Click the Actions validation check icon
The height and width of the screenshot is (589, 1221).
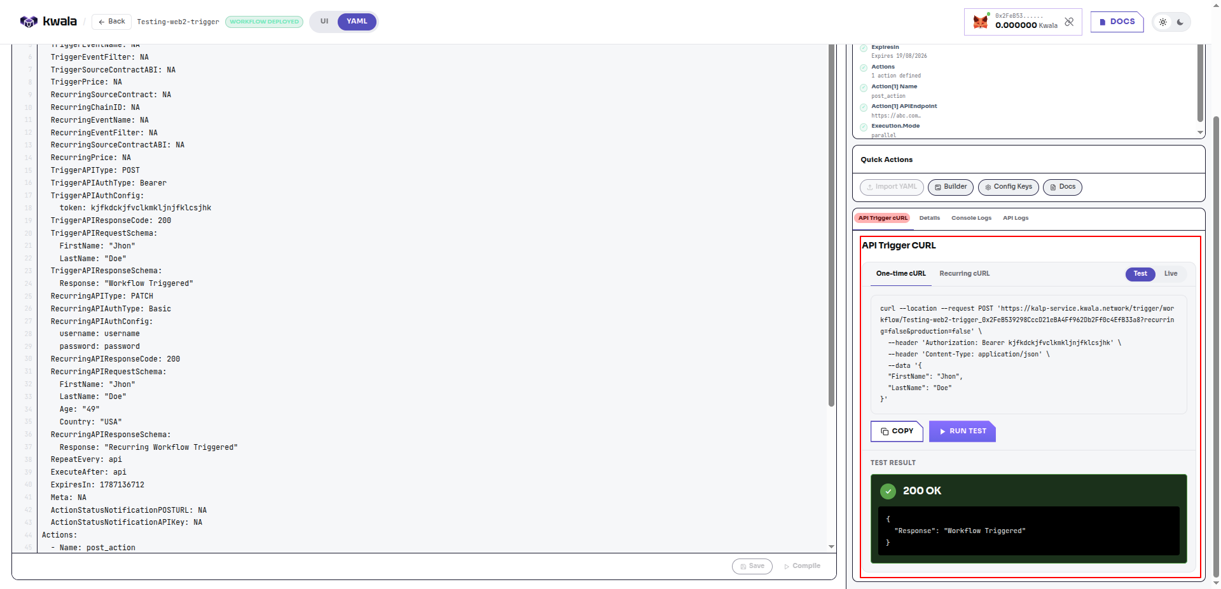(864, 68)
